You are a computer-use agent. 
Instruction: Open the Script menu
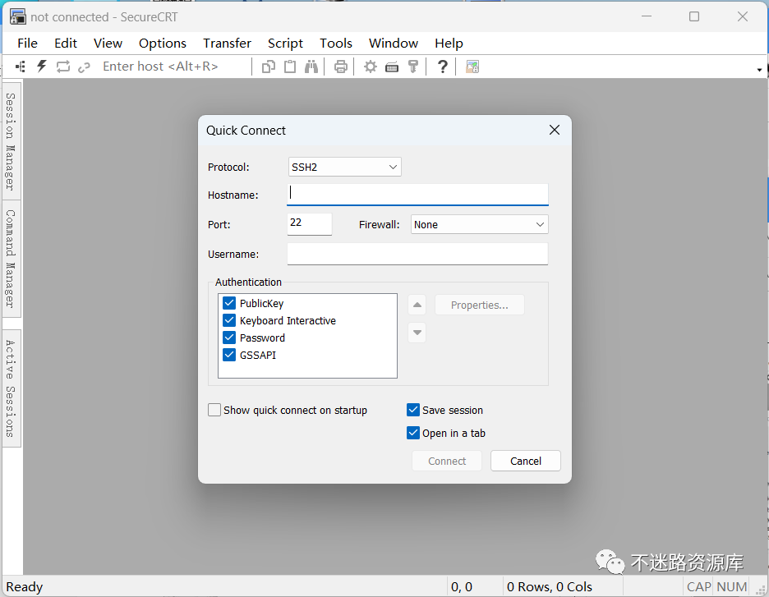pos(285,44)
